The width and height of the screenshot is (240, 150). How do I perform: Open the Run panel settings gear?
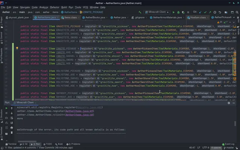pos(229,103)
